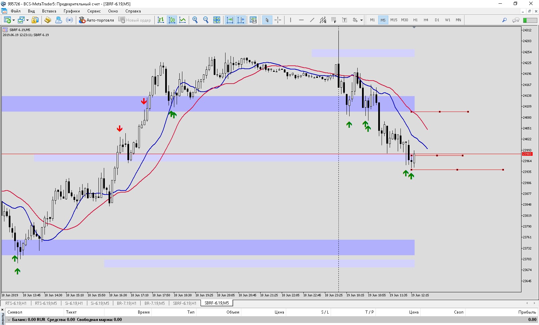Set timeframe to H4
539x325 pixels.
coord(426,20)
